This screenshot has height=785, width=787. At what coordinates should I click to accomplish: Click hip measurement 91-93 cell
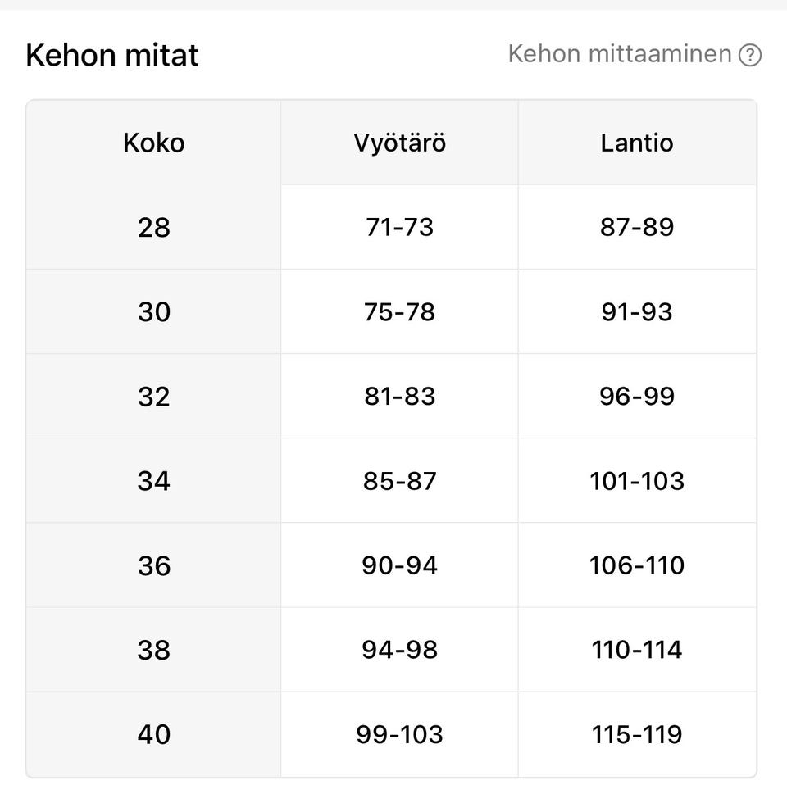point(637,312)
